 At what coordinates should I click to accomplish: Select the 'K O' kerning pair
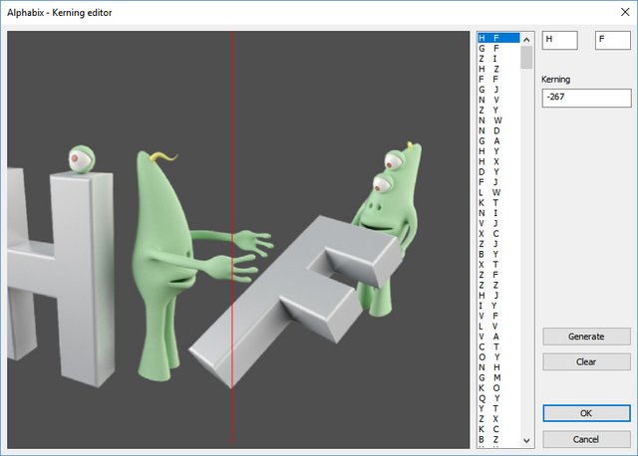pos(498,388)
